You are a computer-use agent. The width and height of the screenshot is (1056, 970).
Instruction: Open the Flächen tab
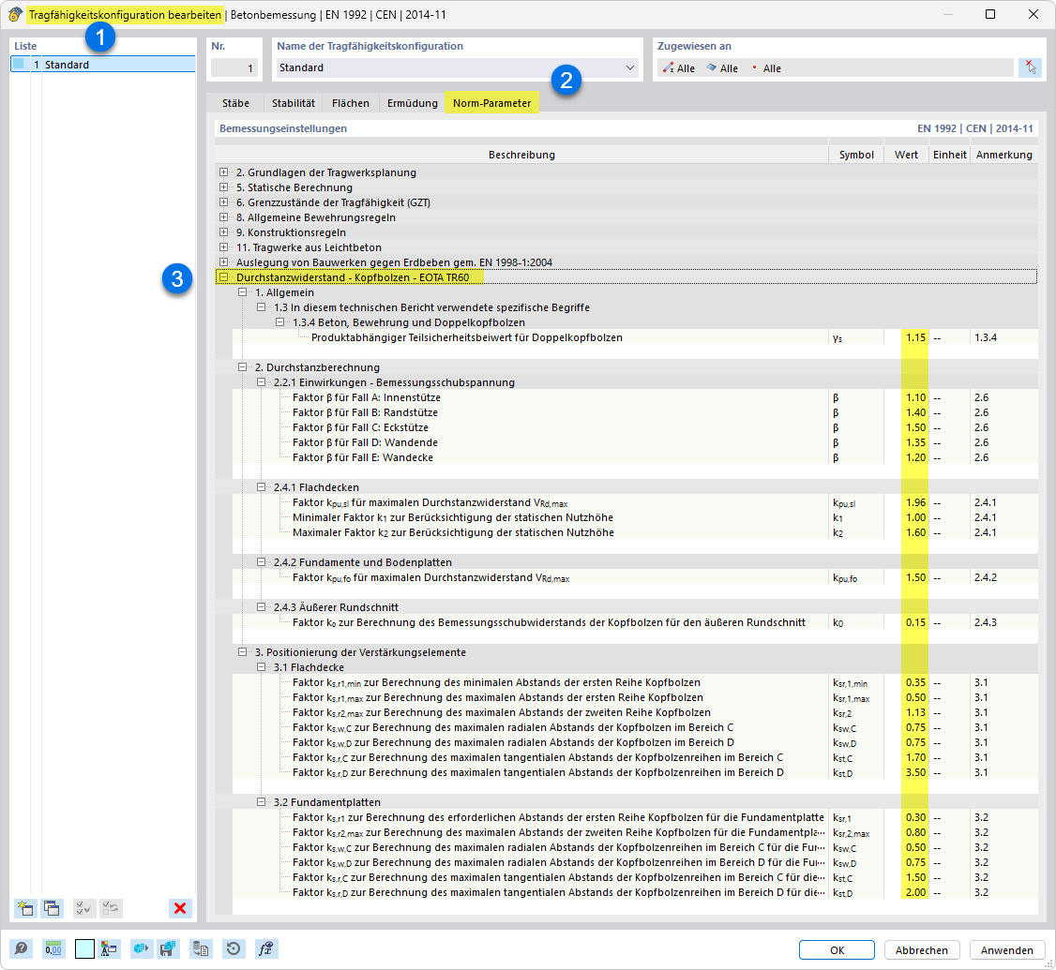(350, 103)
